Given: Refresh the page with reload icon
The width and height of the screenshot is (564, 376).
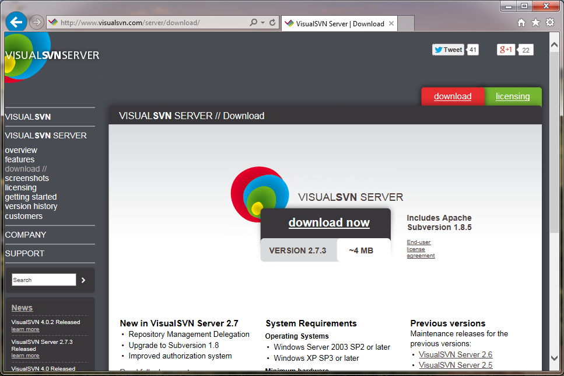Looking at the screenshot, I should click(272, 22).
